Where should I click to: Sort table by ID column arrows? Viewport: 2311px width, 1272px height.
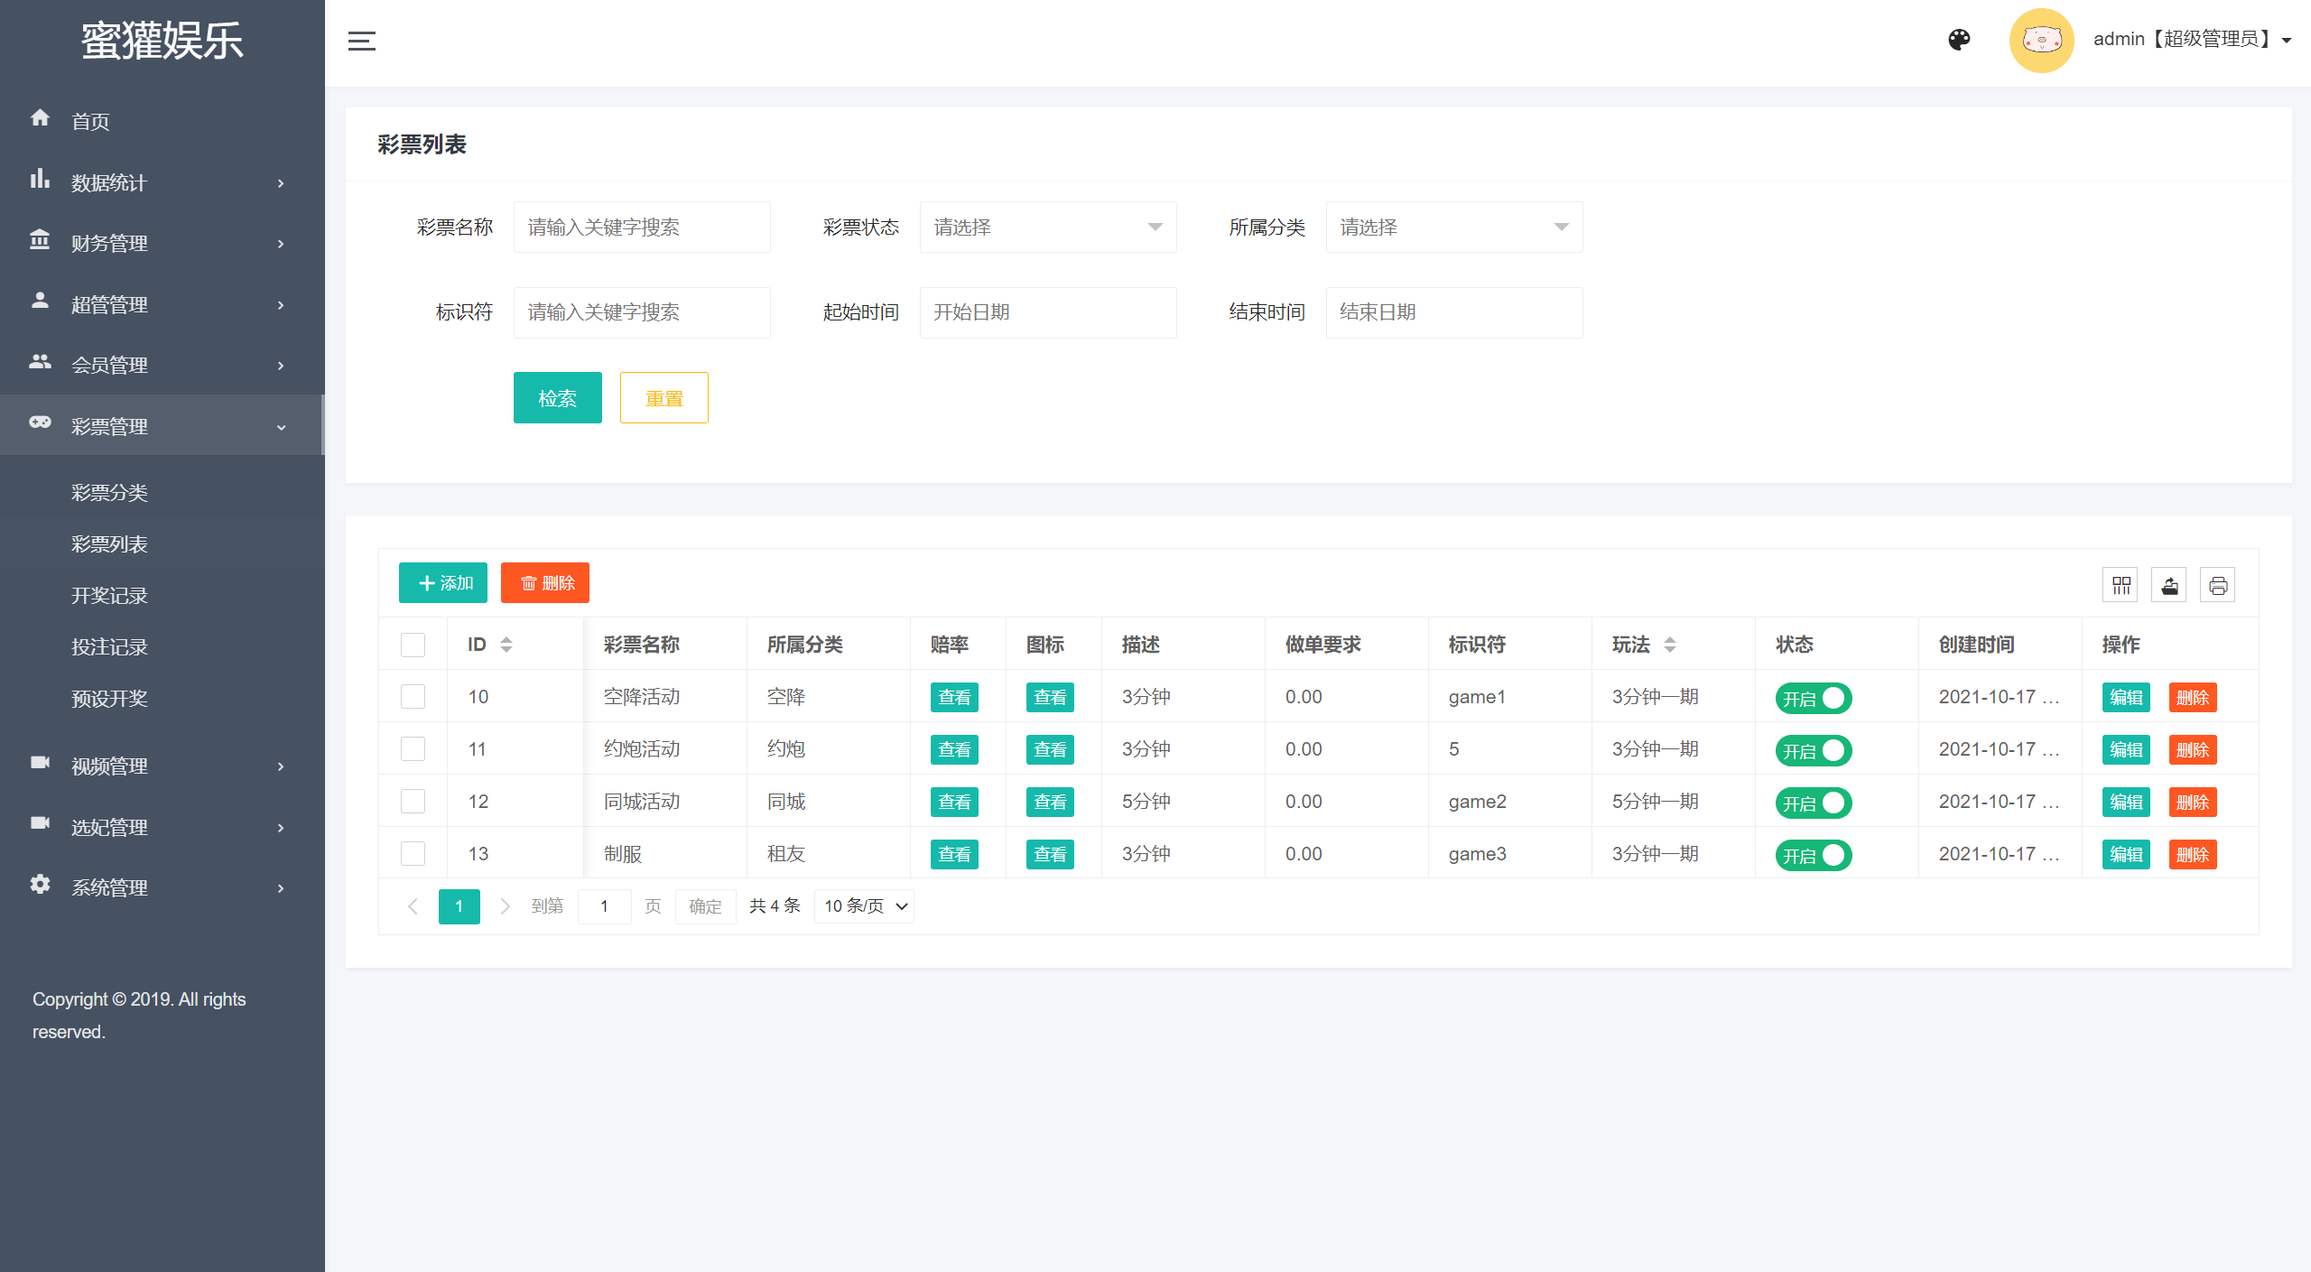506,645
